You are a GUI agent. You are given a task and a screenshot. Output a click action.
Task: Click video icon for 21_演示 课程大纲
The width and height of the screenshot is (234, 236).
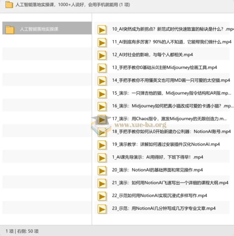[102, 183]
